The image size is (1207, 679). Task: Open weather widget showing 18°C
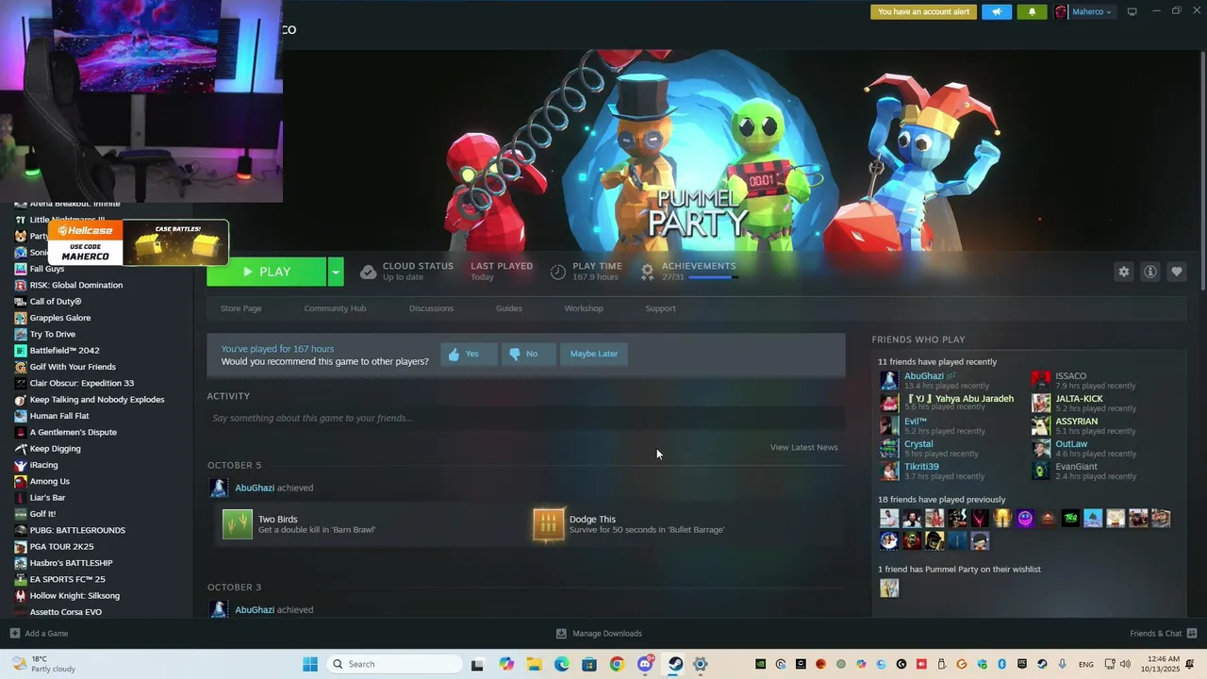43,664
